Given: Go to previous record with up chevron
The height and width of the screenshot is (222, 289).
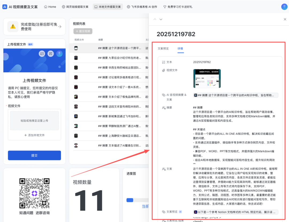Looking at the screenshot, I should [x=155, y=19].
